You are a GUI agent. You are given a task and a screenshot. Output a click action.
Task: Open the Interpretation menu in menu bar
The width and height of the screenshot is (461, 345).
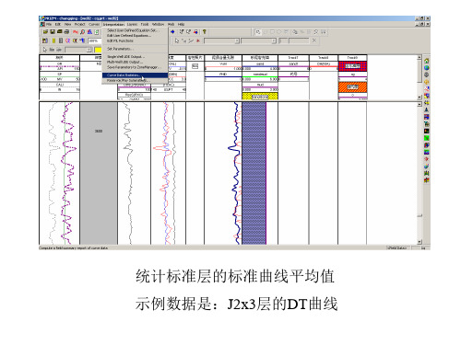[113, 24]
